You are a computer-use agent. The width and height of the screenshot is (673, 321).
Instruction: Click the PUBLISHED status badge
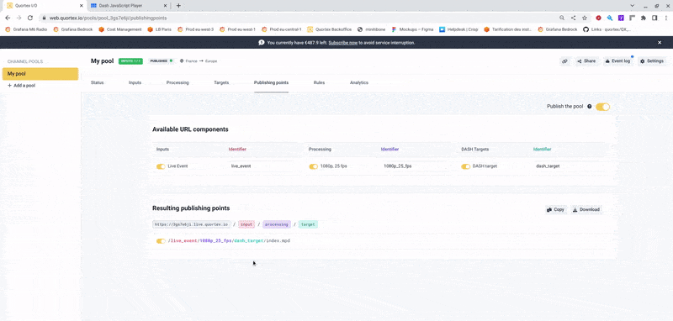pyautogui.click(x=161, y=61)
